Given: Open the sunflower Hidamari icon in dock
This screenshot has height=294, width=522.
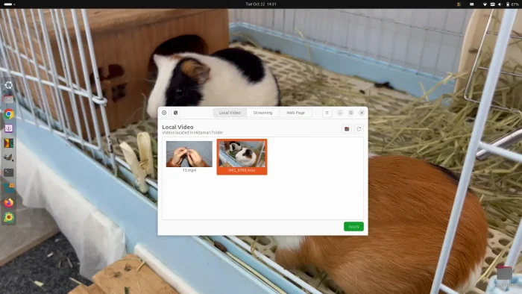Looking at the screenshot, I should click(9, 217).
